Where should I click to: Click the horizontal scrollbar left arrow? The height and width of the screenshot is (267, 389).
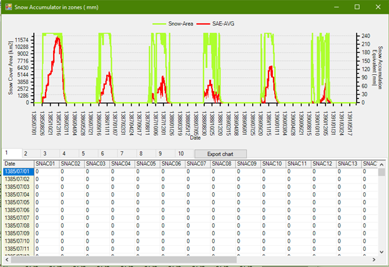tap(6, 259)
